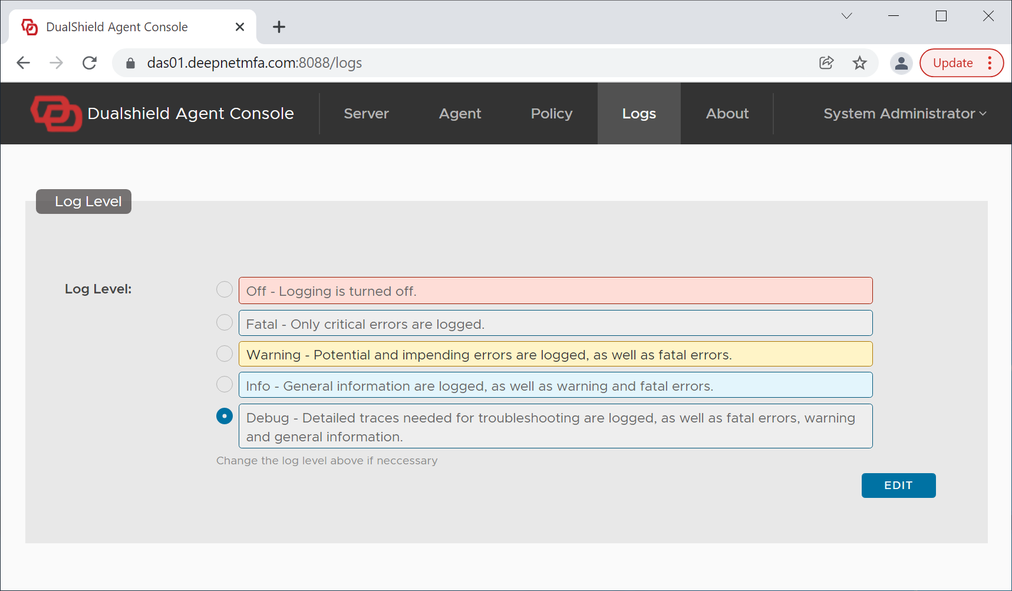Click the Update button in Chrome
1012x591 pixels.
(x=952, y=63)
